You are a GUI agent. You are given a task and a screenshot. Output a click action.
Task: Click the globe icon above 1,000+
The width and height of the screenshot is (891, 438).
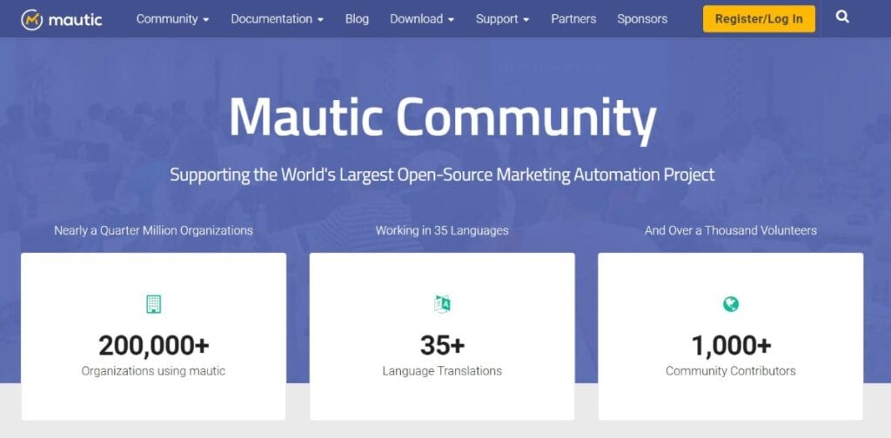click(731, 304)
